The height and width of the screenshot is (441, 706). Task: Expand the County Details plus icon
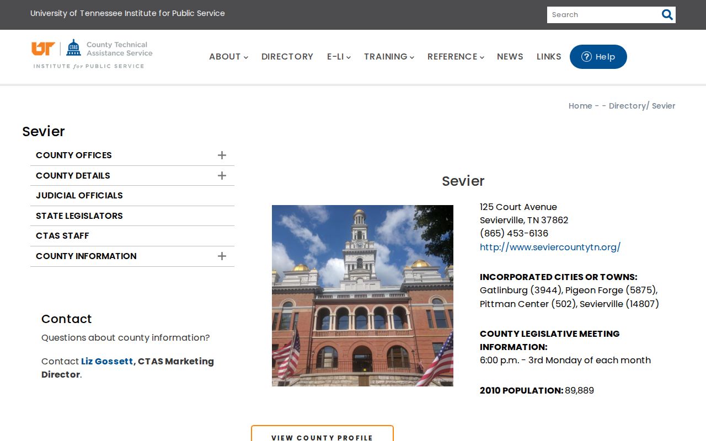[x=222, y=175]
